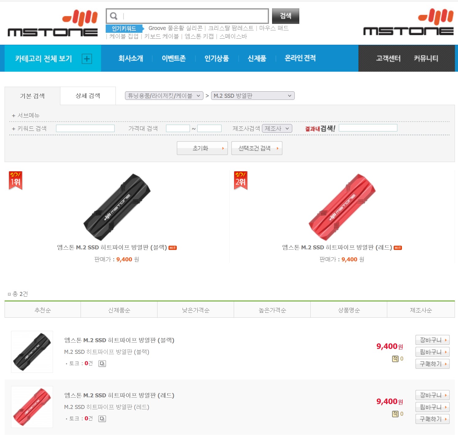Click the 2위 ranking badge

point(241,180)
